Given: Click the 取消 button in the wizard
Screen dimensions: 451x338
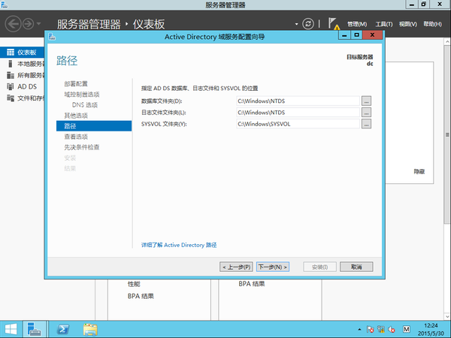Looking at the screenshot, I should click(x=356, y=267).
